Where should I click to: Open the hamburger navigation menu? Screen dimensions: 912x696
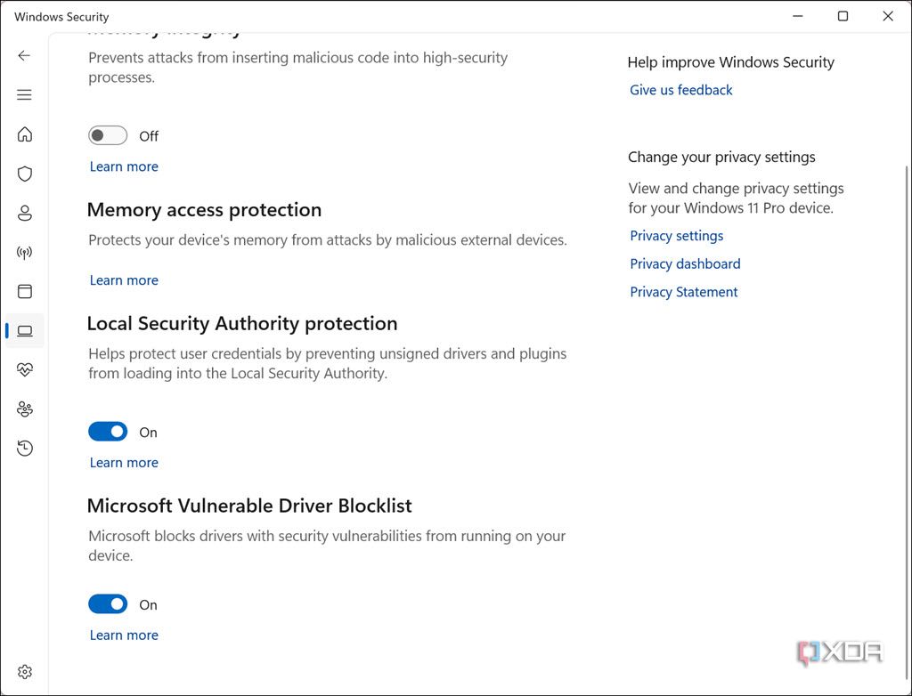(24, 95)
